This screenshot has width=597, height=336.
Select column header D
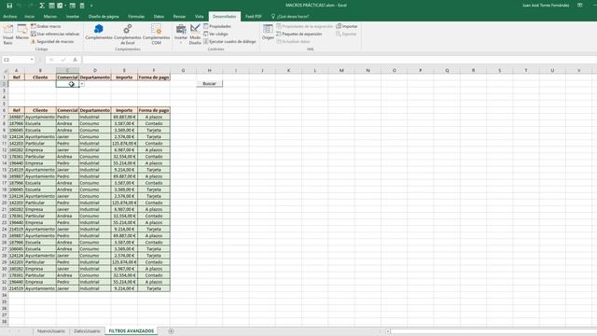tap(95, 71)
